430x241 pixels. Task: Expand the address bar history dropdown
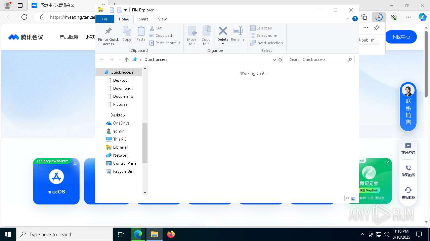[x=274, y=60]
